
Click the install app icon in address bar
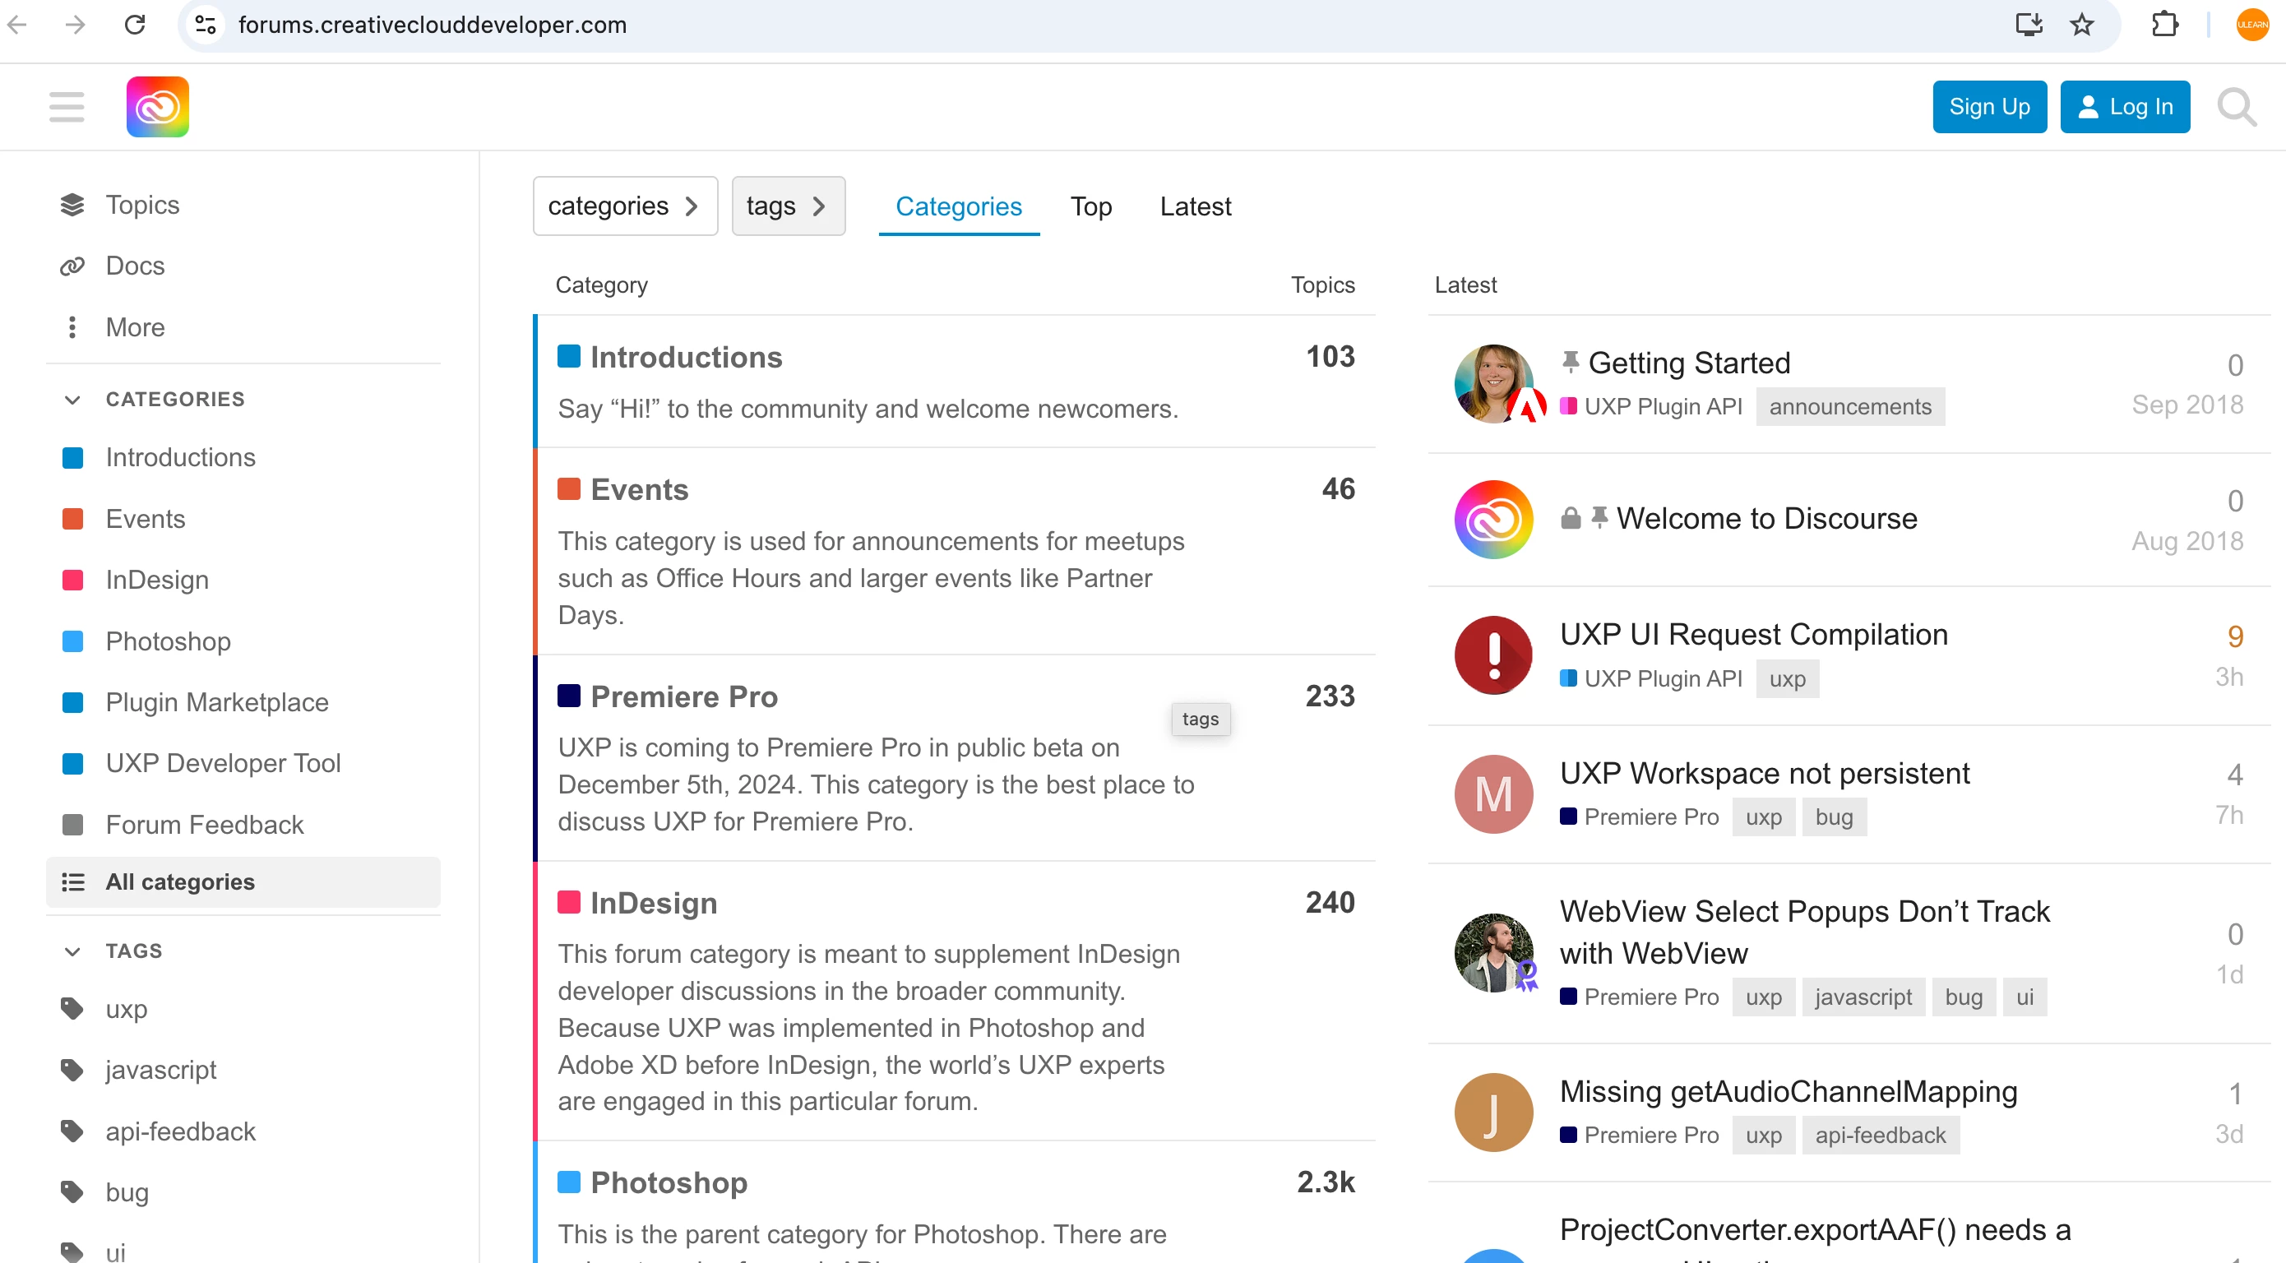[2029, 25]
